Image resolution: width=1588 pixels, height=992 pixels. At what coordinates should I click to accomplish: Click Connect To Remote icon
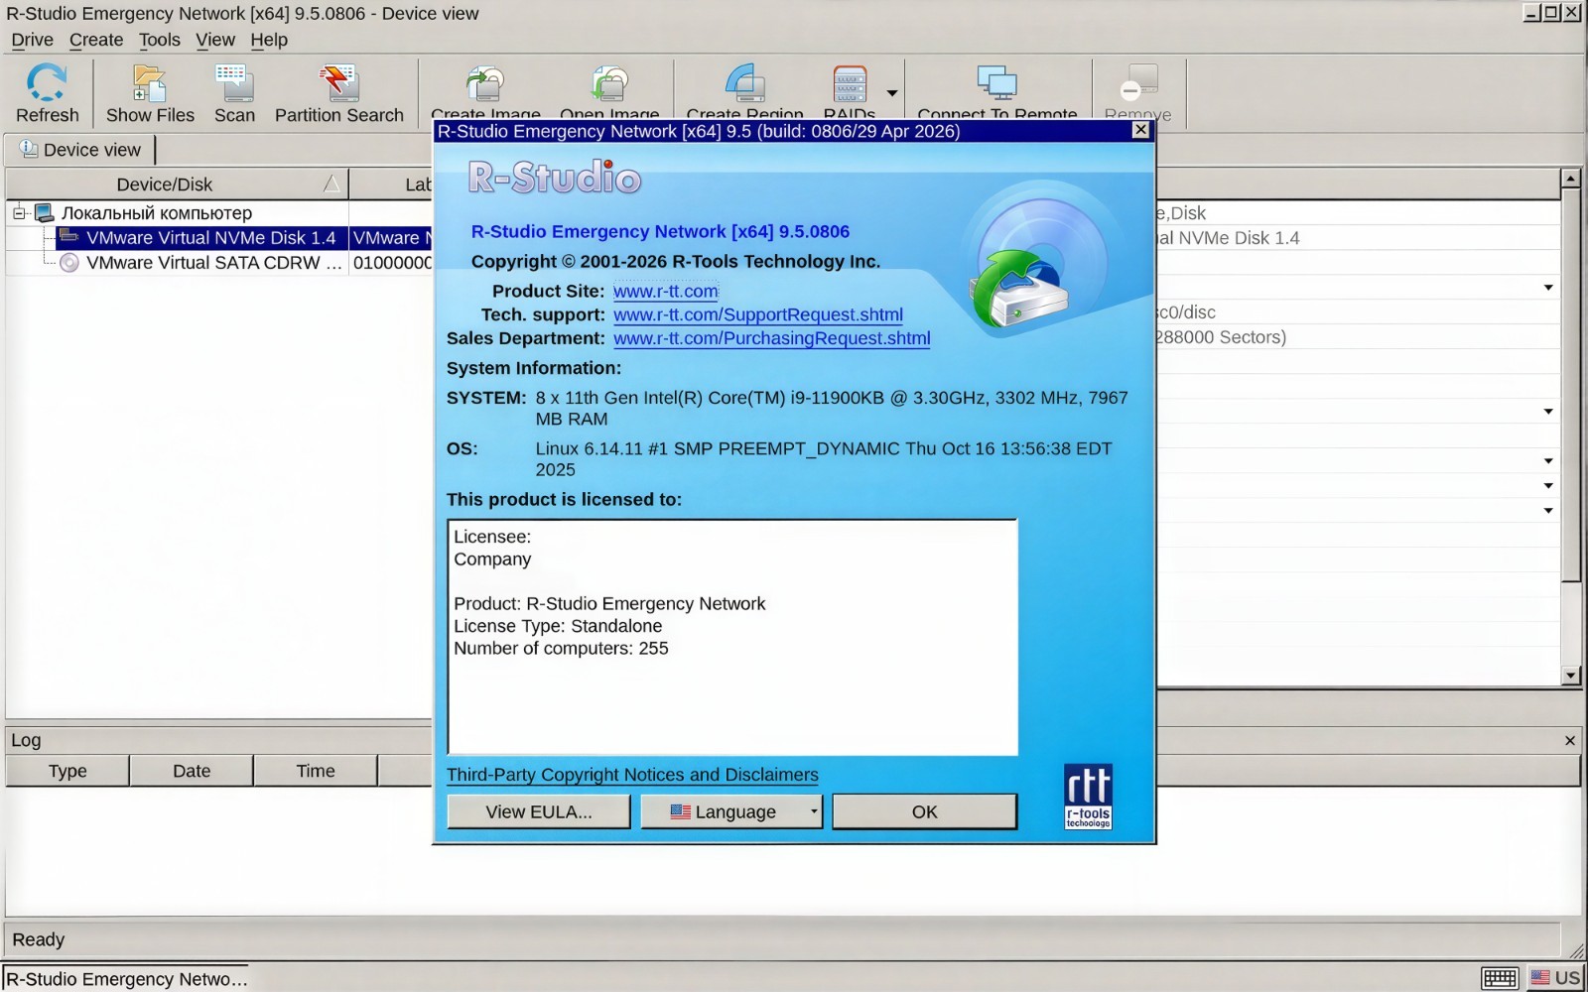996,83
